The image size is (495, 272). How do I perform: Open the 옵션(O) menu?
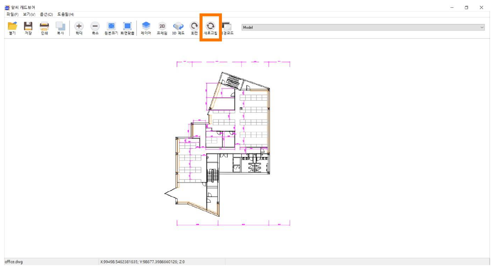[x=46, y=15]
